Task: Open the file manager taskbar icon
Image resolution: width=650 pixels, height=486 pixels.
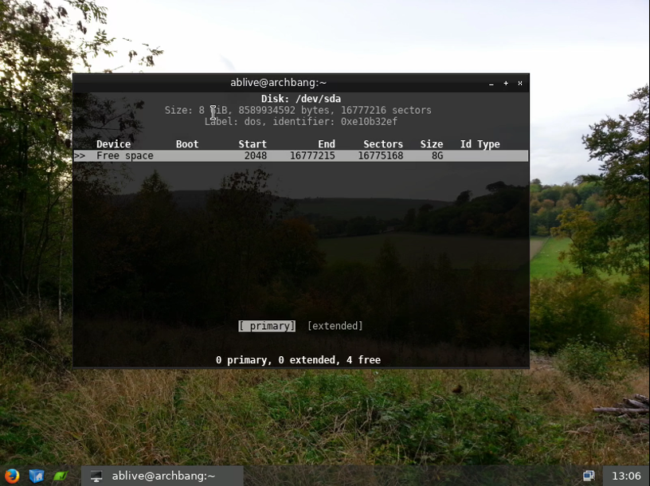Action: tap(36, 476)
